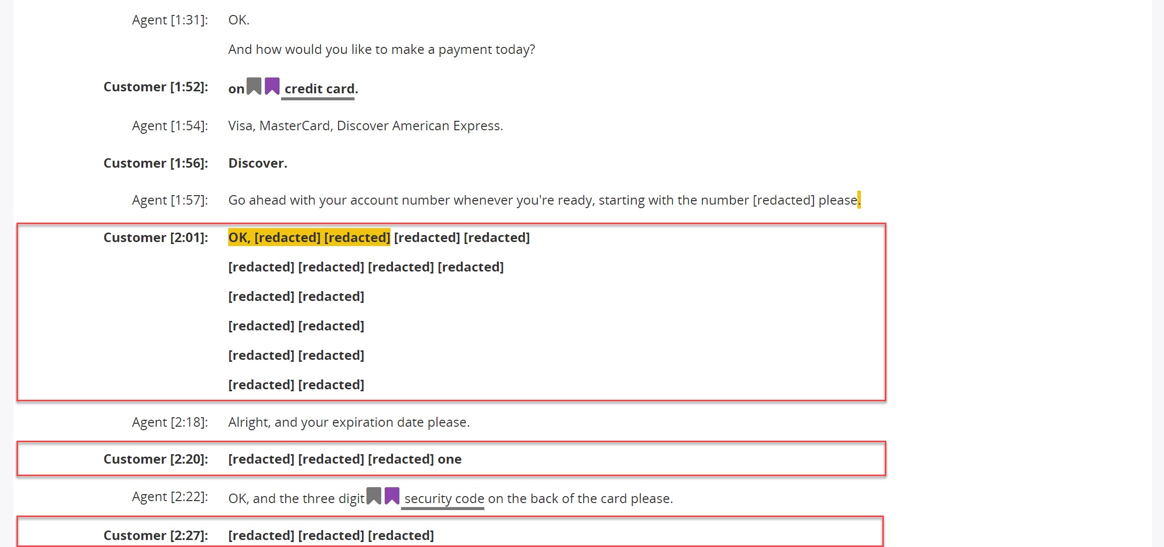Click the purple bookmark icon before "security code"
The height and width of the screenshot is (547, 1164).
click(x=392, y=496)
